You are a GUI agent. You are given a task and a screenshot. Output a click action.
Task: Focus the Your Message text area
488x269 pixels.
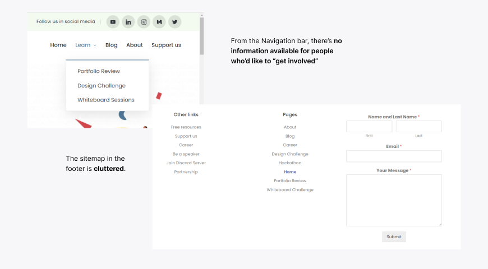(394, 200)
